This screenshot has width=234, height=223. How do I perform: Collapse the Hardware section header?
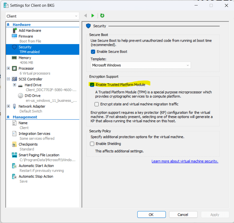(x=8, y=25)
